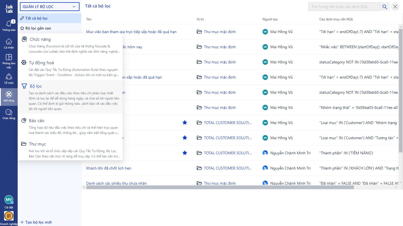
Task: Toggle star on the third starred filter row
Action: 185,153
